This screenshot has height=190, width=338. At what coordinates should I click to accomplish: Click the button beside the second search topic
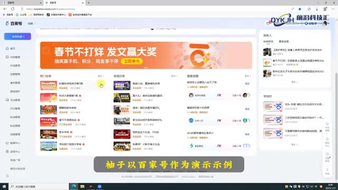pyautogui.click(x=247, y=109)
